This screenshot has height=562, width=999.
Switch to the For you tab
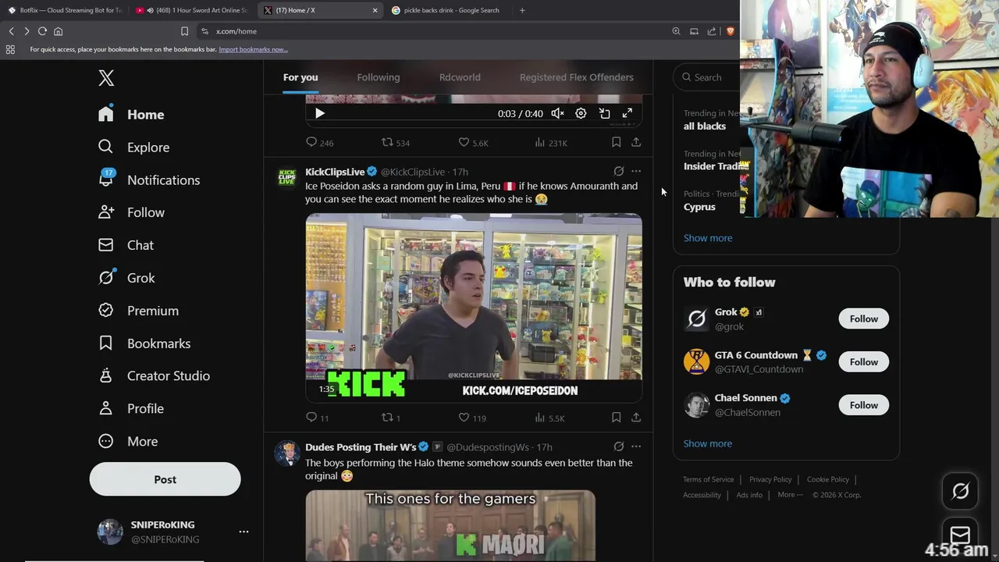click(x=300, y=77)
